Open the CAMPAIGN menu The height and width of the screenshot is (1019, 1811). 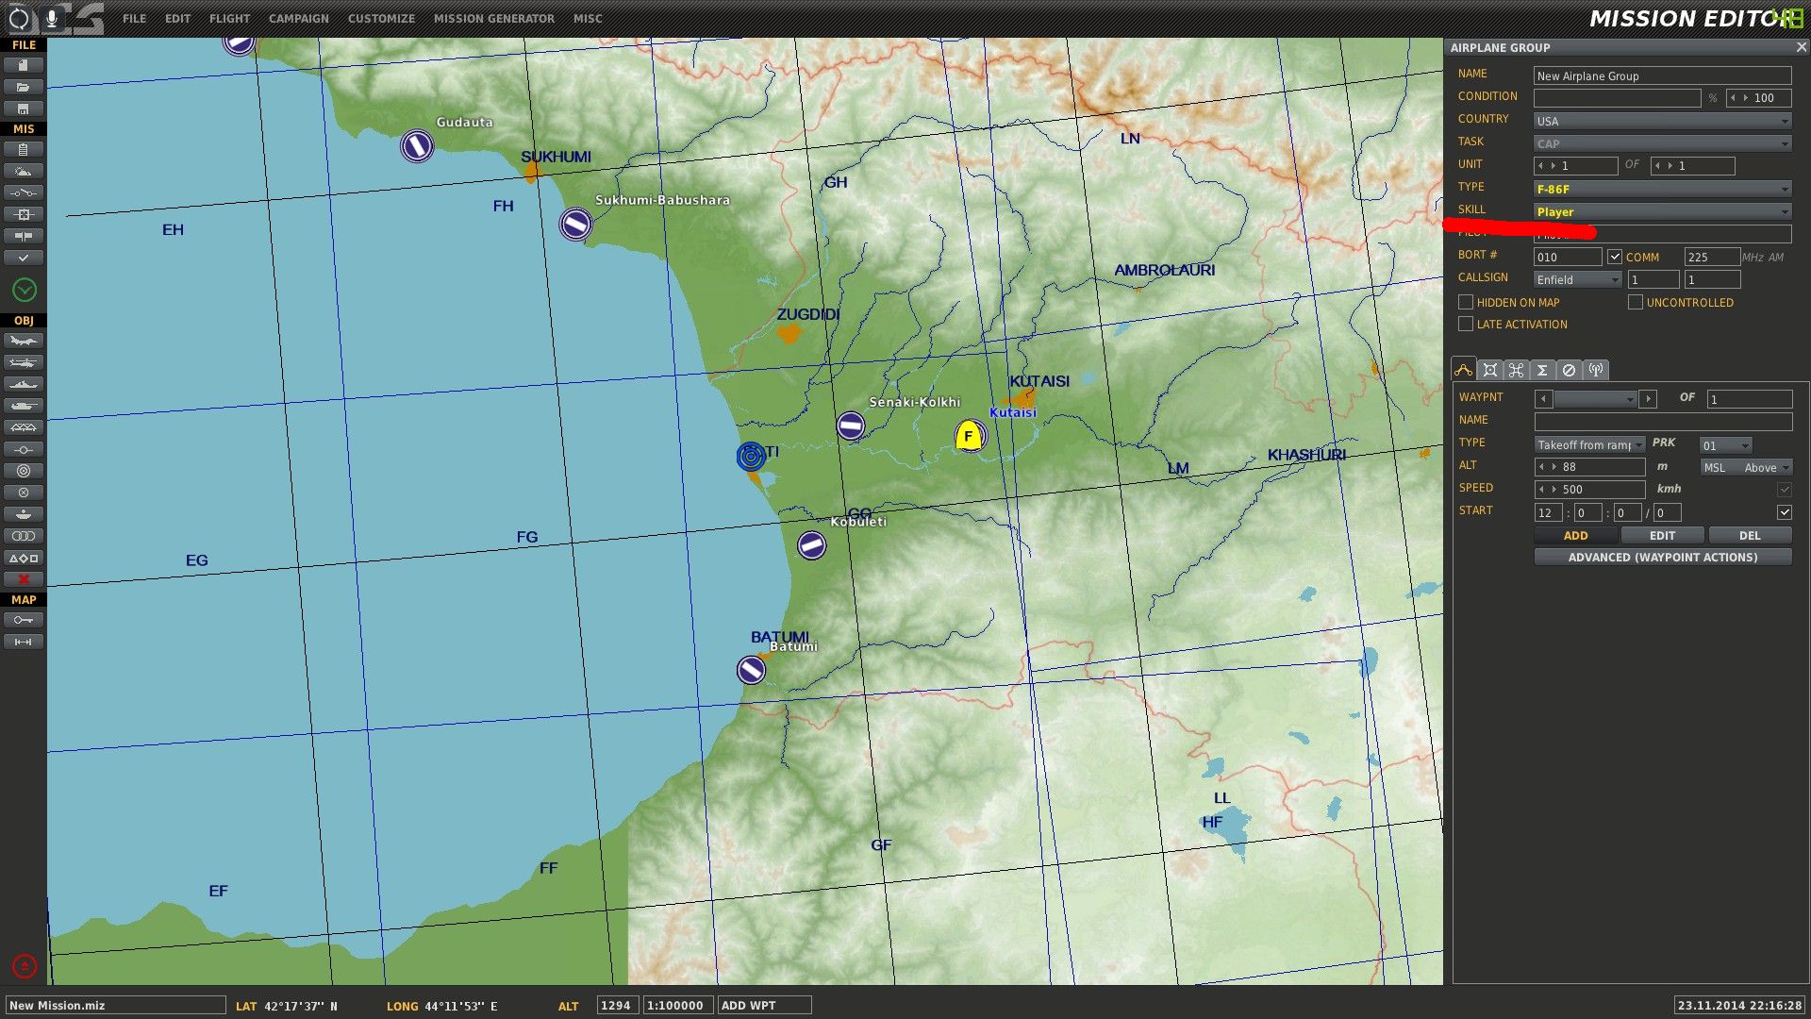[x=299, y=18]
